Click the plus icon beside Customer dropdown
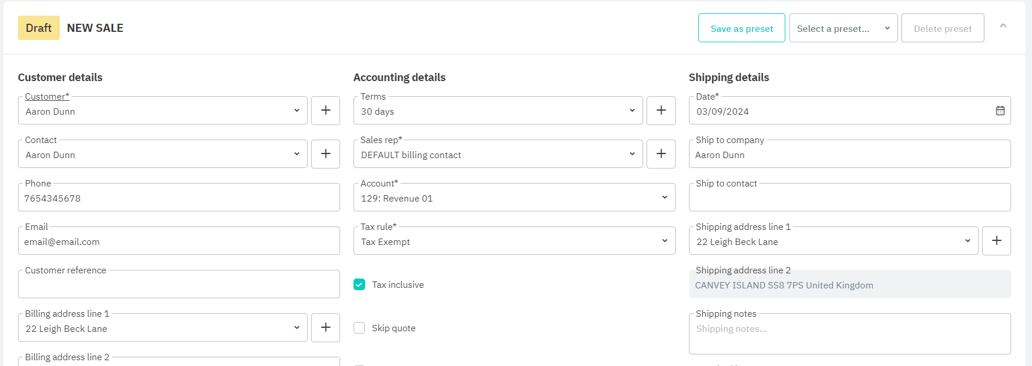 pyautogui.click(x=326, y=111)
